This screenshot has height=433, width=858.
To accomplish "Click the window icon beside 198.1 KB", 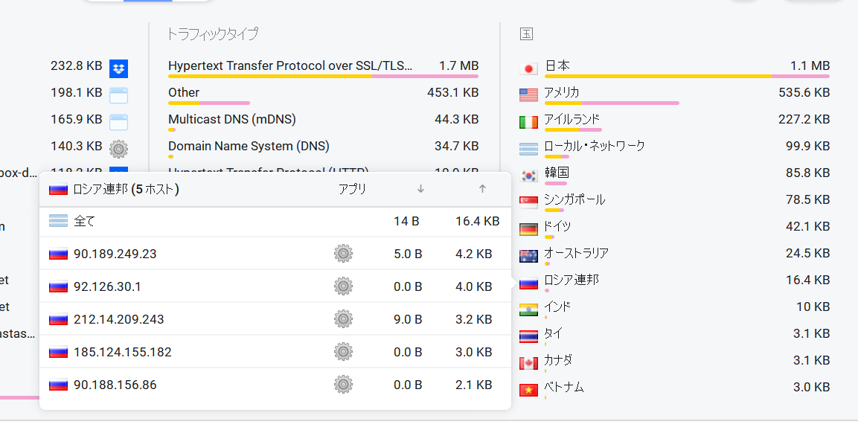I will coord(118,95).
